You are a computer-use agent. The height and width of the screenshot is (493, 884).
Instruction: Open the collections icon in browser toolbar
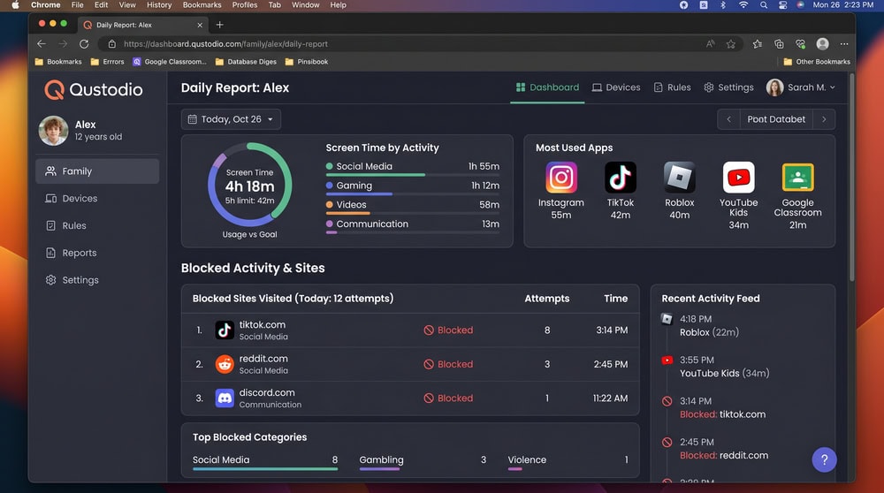click(779, 44)
